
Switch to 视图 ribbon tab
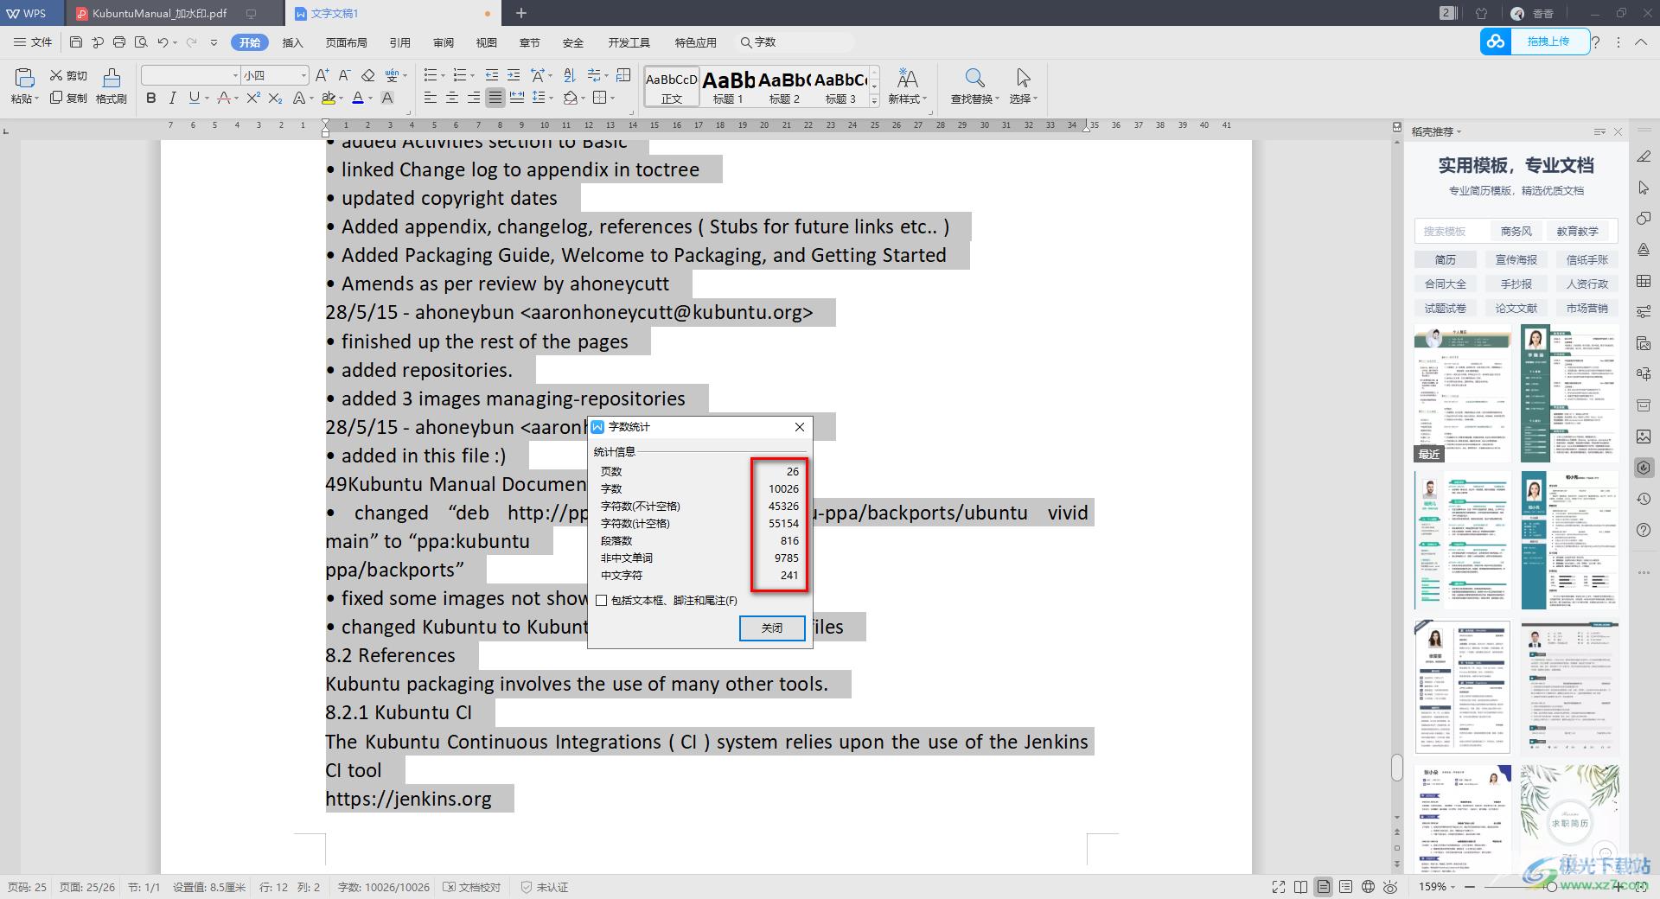[x=487, y=42]
